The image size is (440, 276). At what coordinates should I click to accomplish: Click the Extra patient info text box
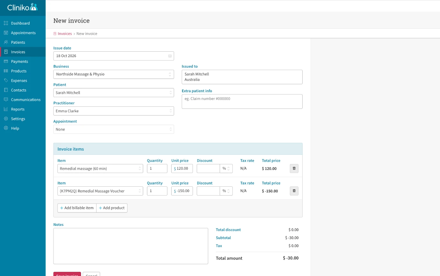pos(242,101)
